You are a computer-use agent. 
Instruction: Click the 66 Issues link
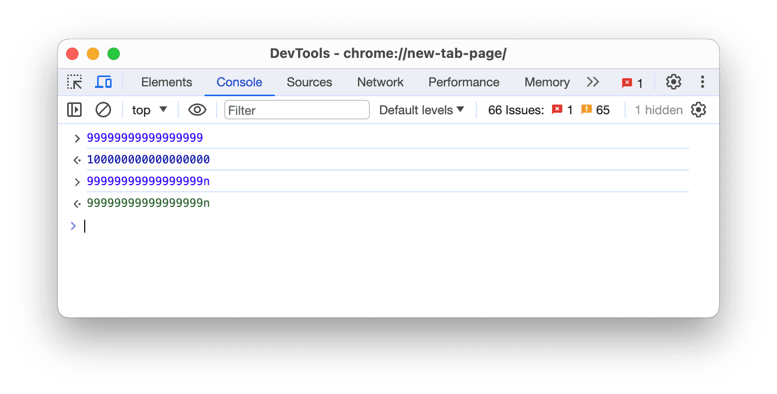(x=516, y=110)
